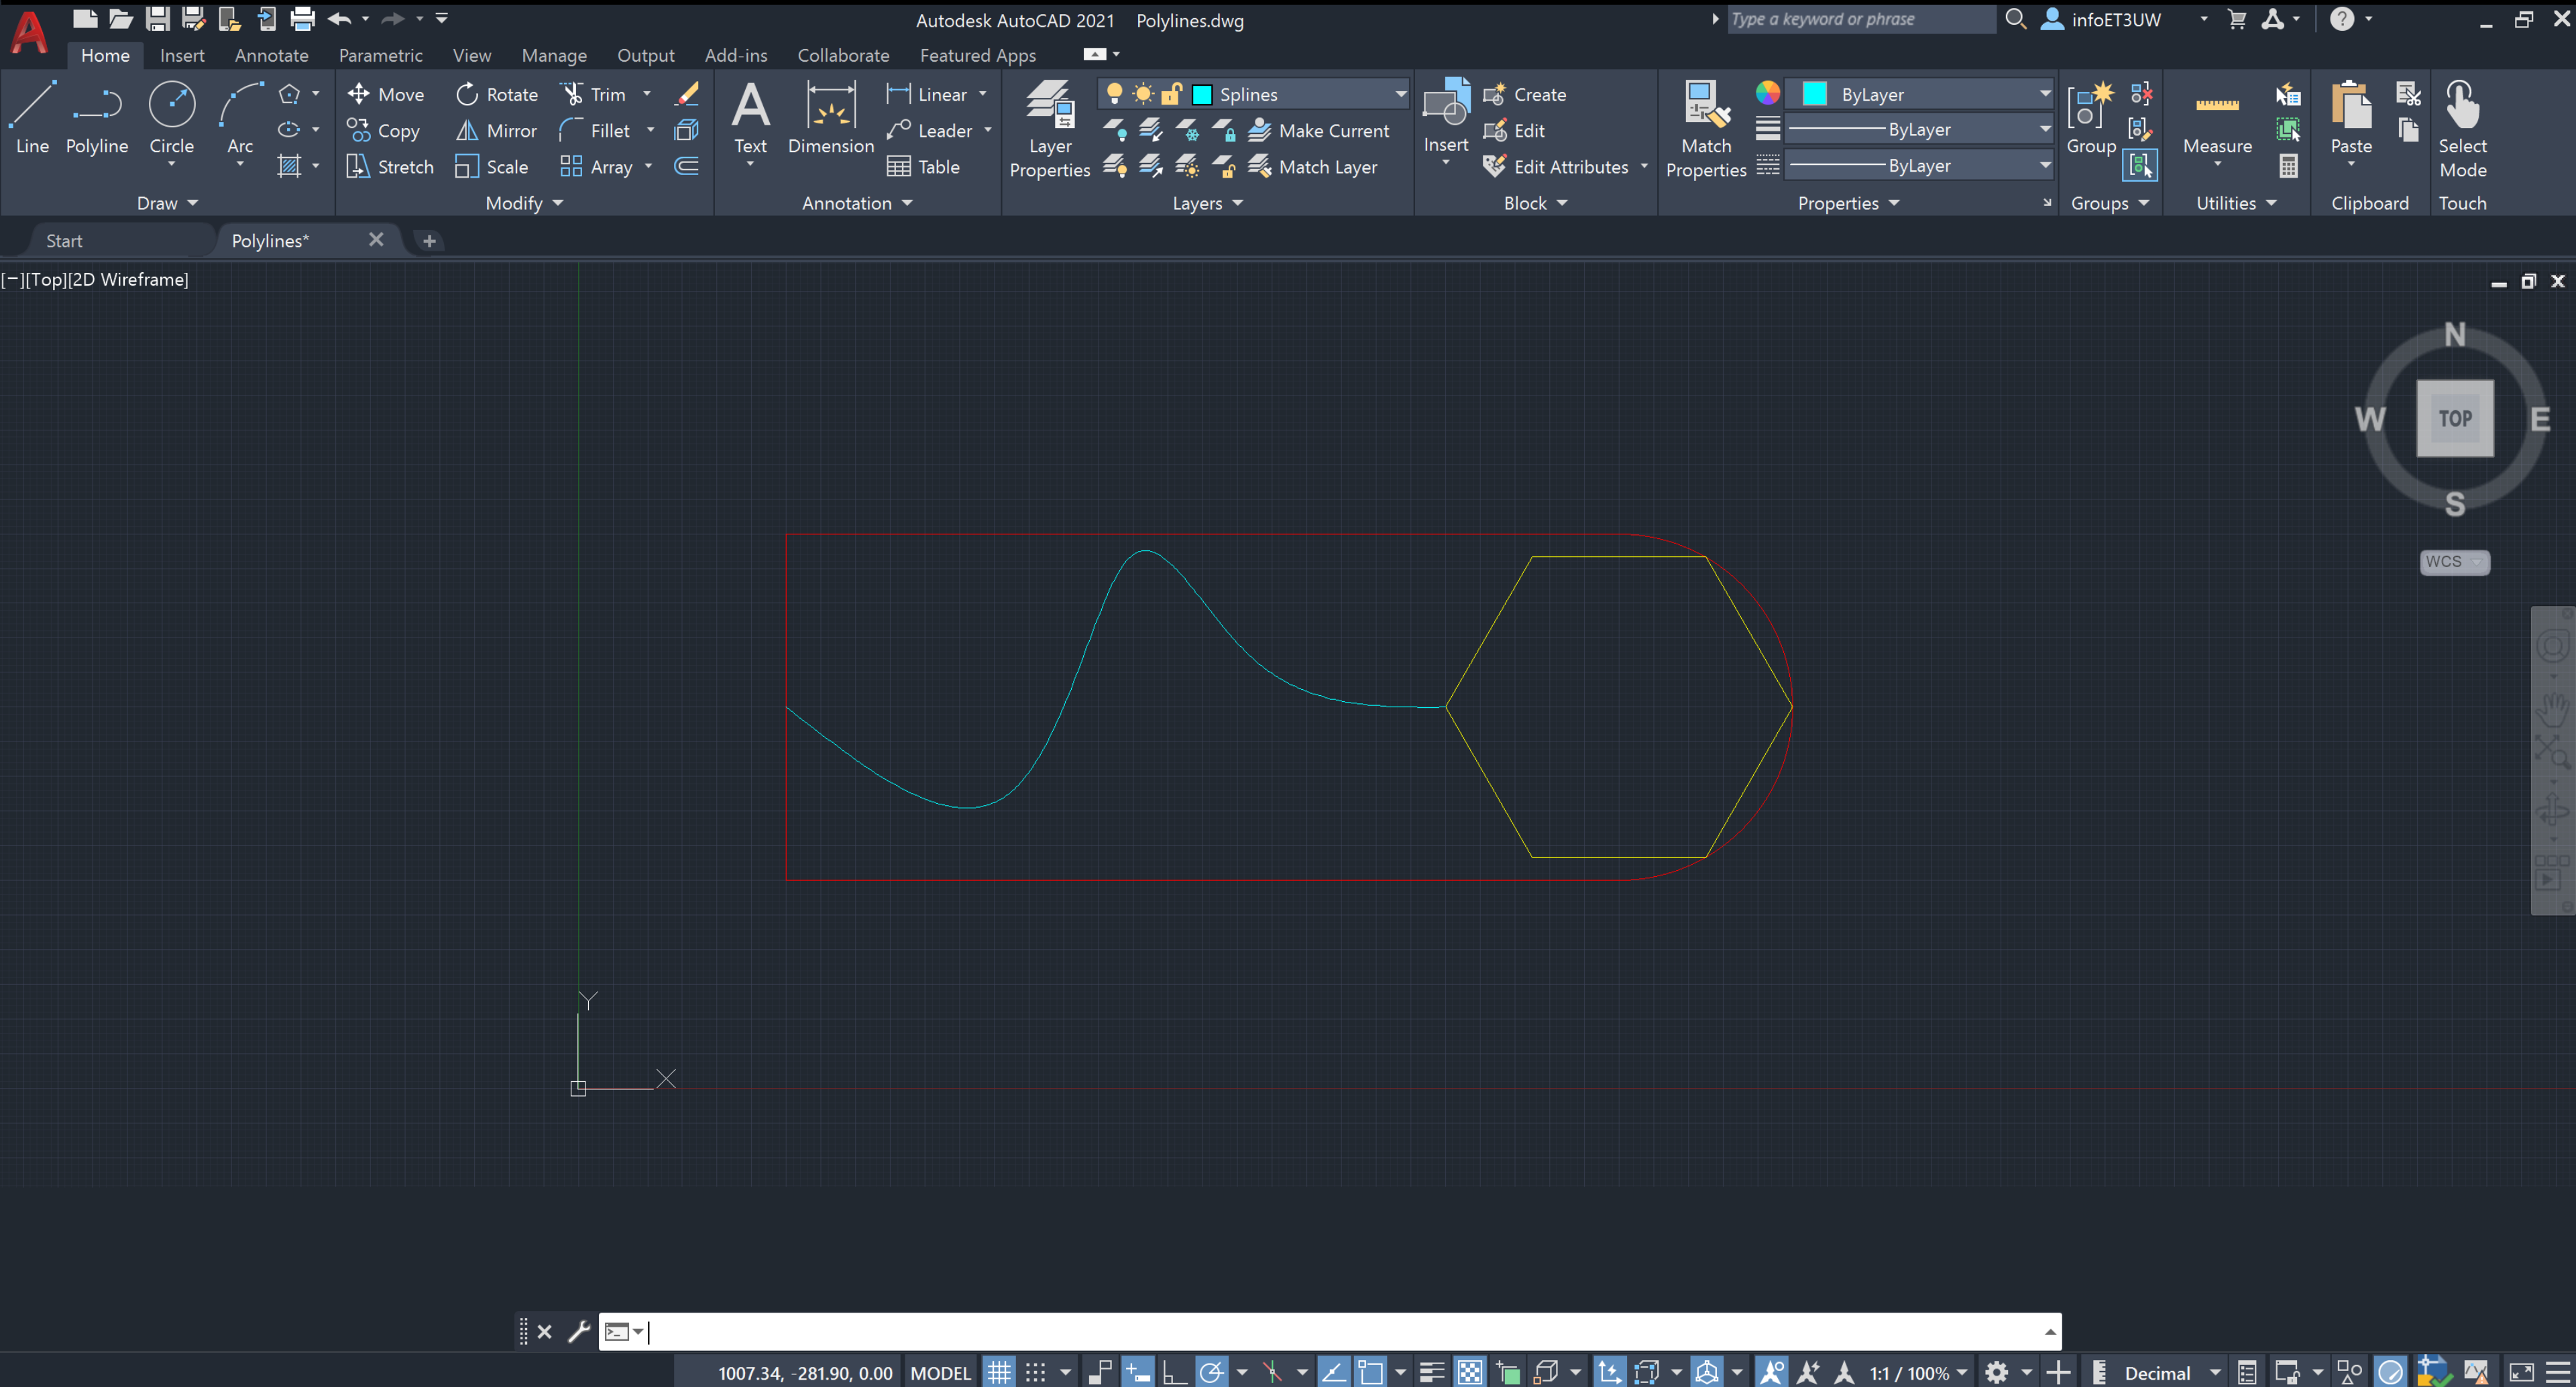Image resolution: width=2576 pixels, height=1387 pixels.
Task: Open the Collaborate menu tab
Action: (x=843, y=55)
